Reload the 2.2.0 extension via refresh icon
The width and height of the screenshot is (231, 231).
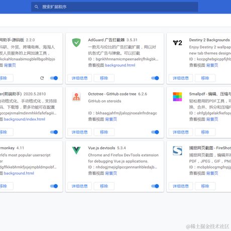42,78
